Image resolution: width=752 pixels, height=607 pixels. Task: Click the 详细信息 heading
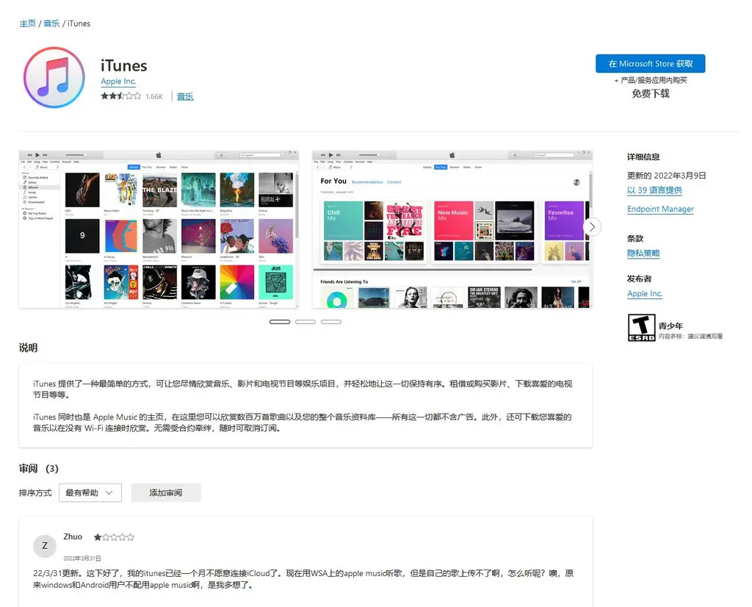click(643, 157)
